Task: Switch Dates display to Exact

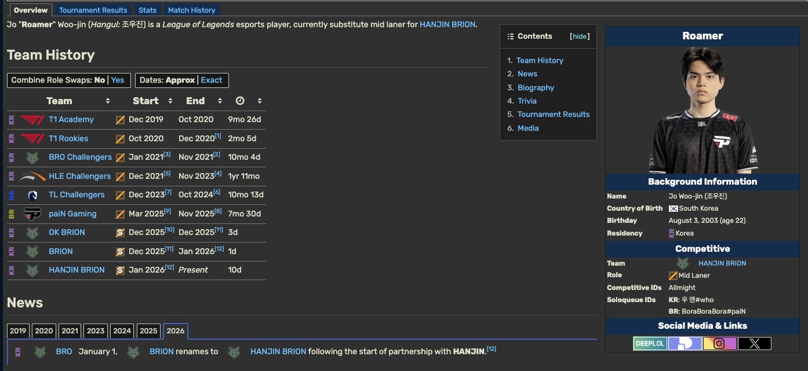Action: coord(212,80)
